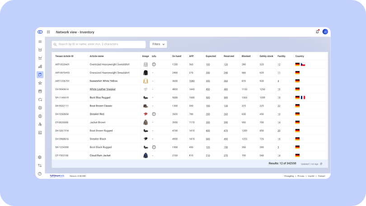Select article ID OT-0020008
Screen dimensions: 366x206
point(61,122)
